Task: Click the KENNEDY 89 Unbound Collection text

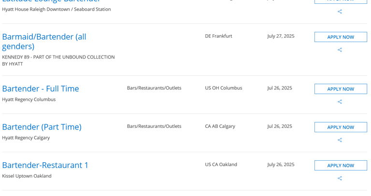Action: click(58, 60)
